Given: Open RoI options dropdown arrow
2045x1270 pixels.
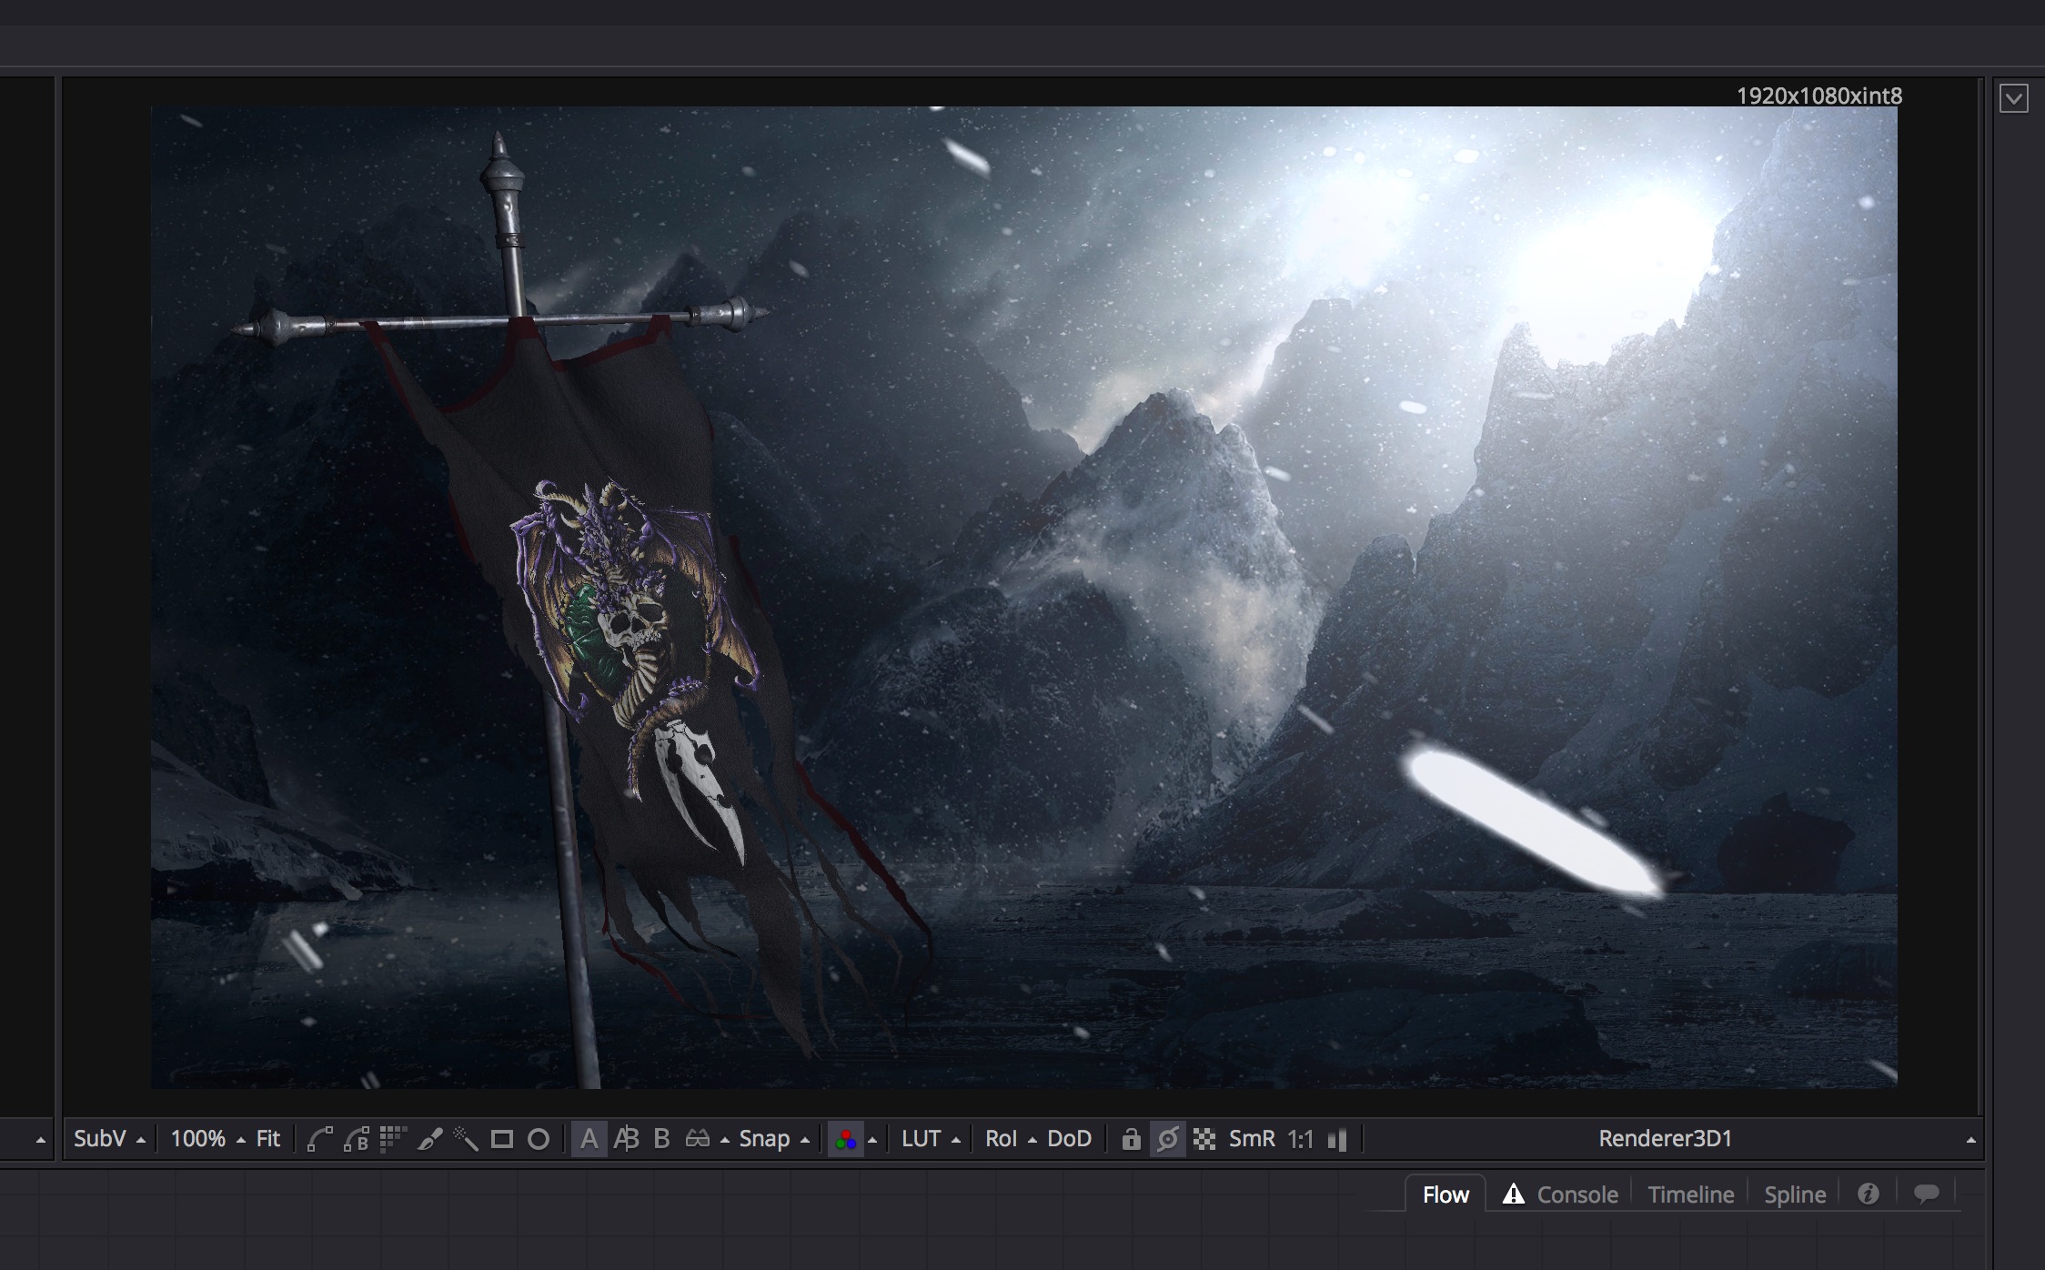Looking at the screenshot, I should click(1032, 1140).
